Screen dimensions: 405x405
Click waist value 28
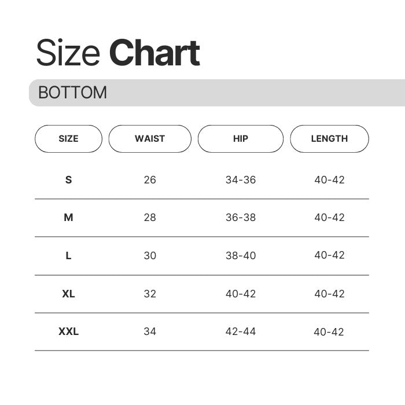click(x=150, y=218)
